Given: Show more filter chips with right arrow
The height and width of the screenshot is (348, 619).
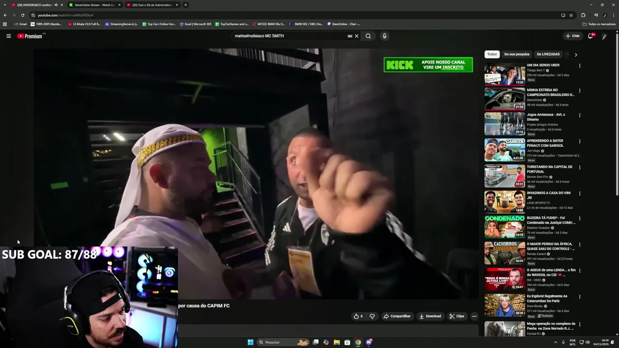Looking at the screenshot, I should pos(575,55).
